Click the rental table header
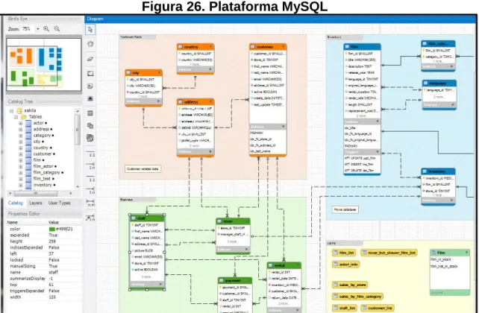Image resolution: width=479 pixels, height=313 pixels. 284,265
